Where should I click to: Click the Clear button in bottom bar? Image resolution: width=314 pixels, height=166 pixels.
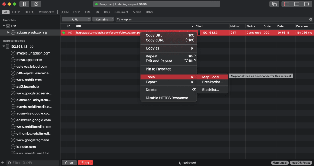69,162
